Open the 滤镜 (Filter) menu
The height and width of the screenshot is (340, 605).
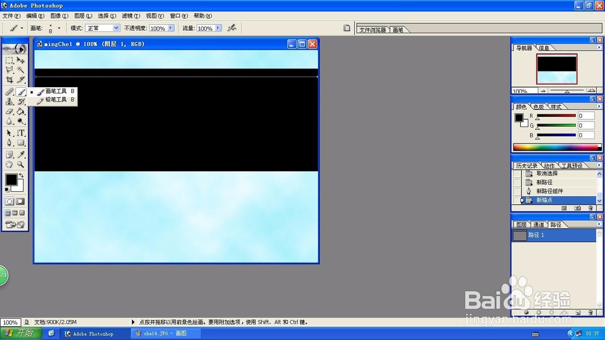point(131,16)
